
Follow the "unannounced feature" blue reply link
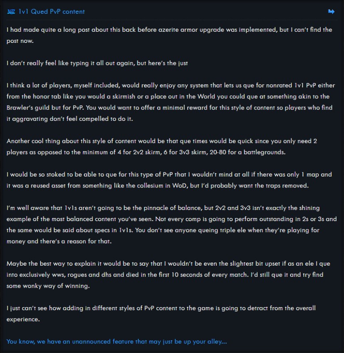coord(117,342)
